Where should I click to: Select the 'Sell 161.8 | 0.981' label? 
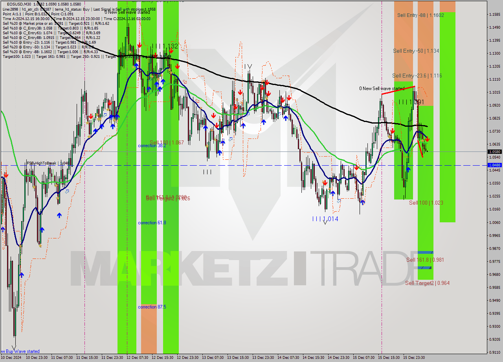click(425, 260)
